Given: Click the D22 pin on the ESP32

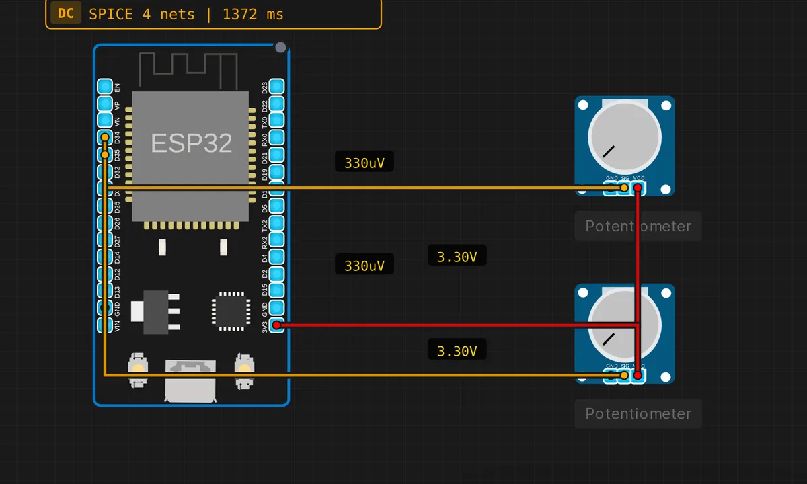Looking at the screenshot, I should pos(276,104).
